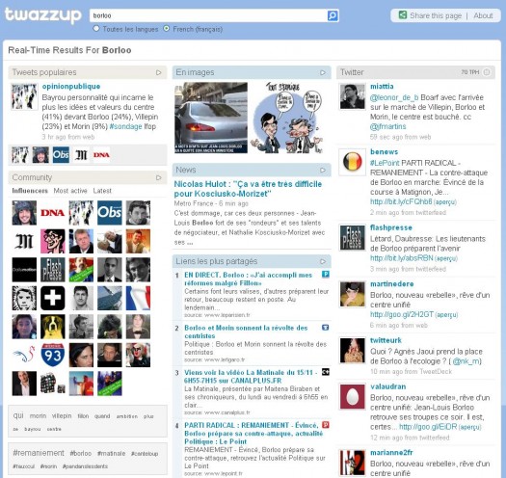This screenshot has height=478, width=506.
Task: Open the About link
Action: coord(483,15)
